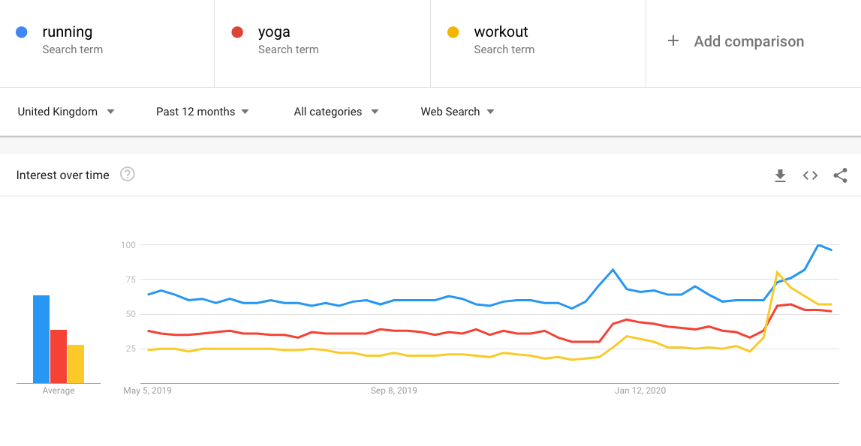Expand the All categories dropdown
The image size is (861, 446).
336,112
